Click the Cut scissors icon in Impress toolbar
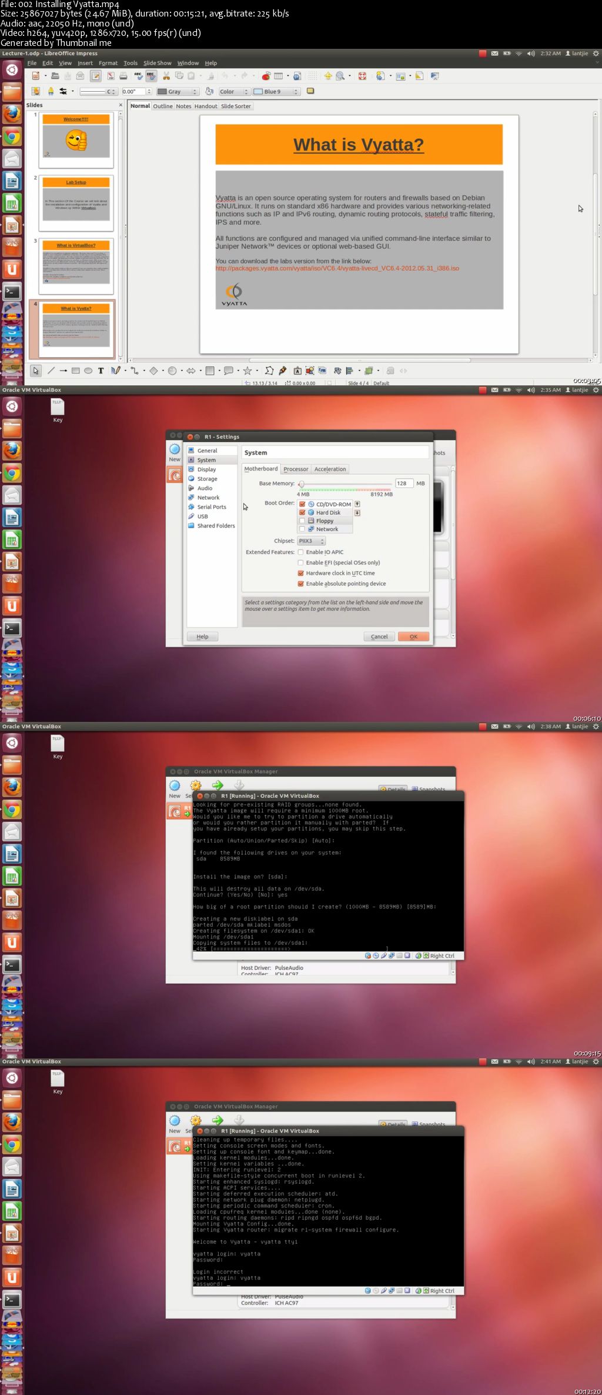Screen dimensions: 602x1395 [x=166, y=76]
